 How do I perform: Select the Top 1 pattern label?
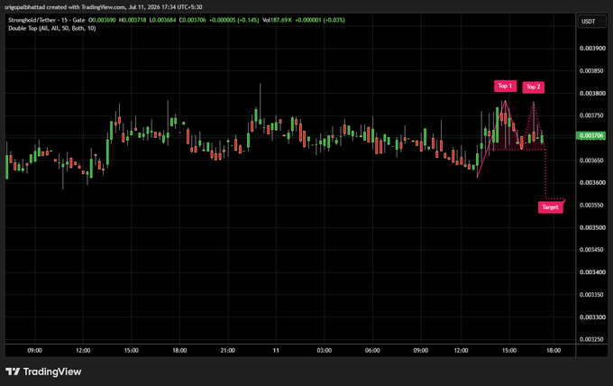(505, 86)
